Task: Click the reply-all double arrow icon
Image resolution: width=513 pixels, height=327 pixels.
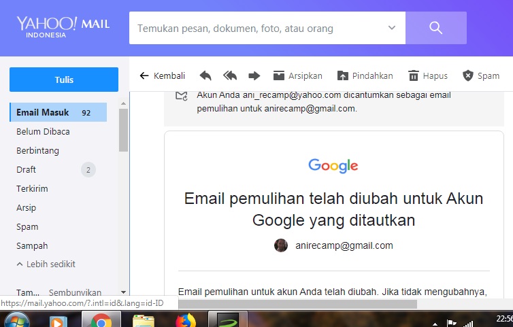Action: [230, 76]
